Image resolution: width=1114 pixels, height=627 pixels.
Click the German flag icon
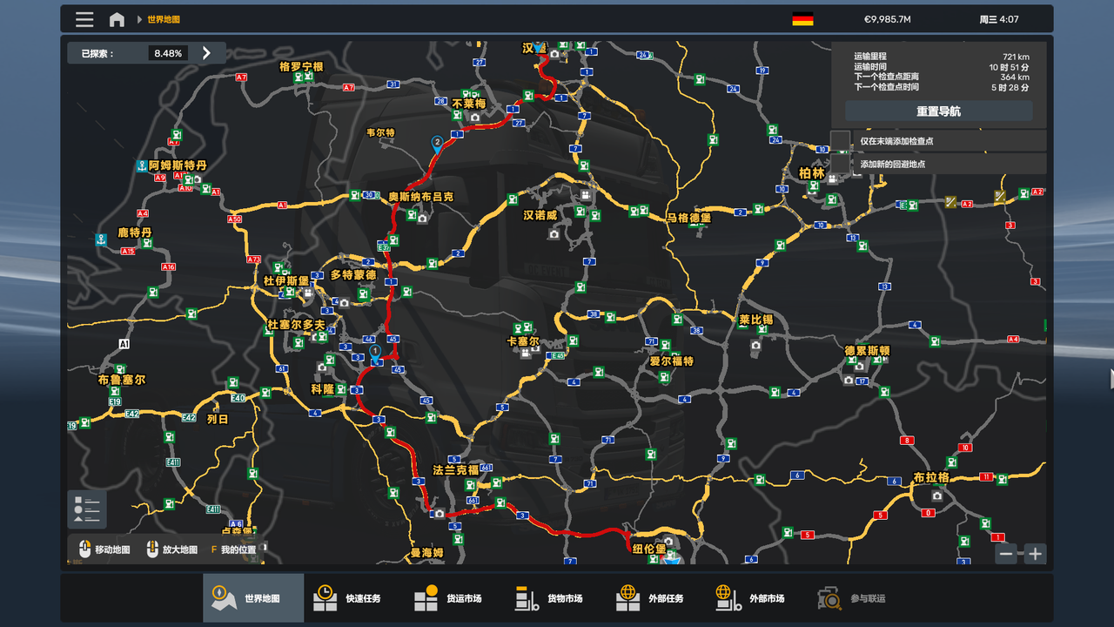tap(802, 19)
